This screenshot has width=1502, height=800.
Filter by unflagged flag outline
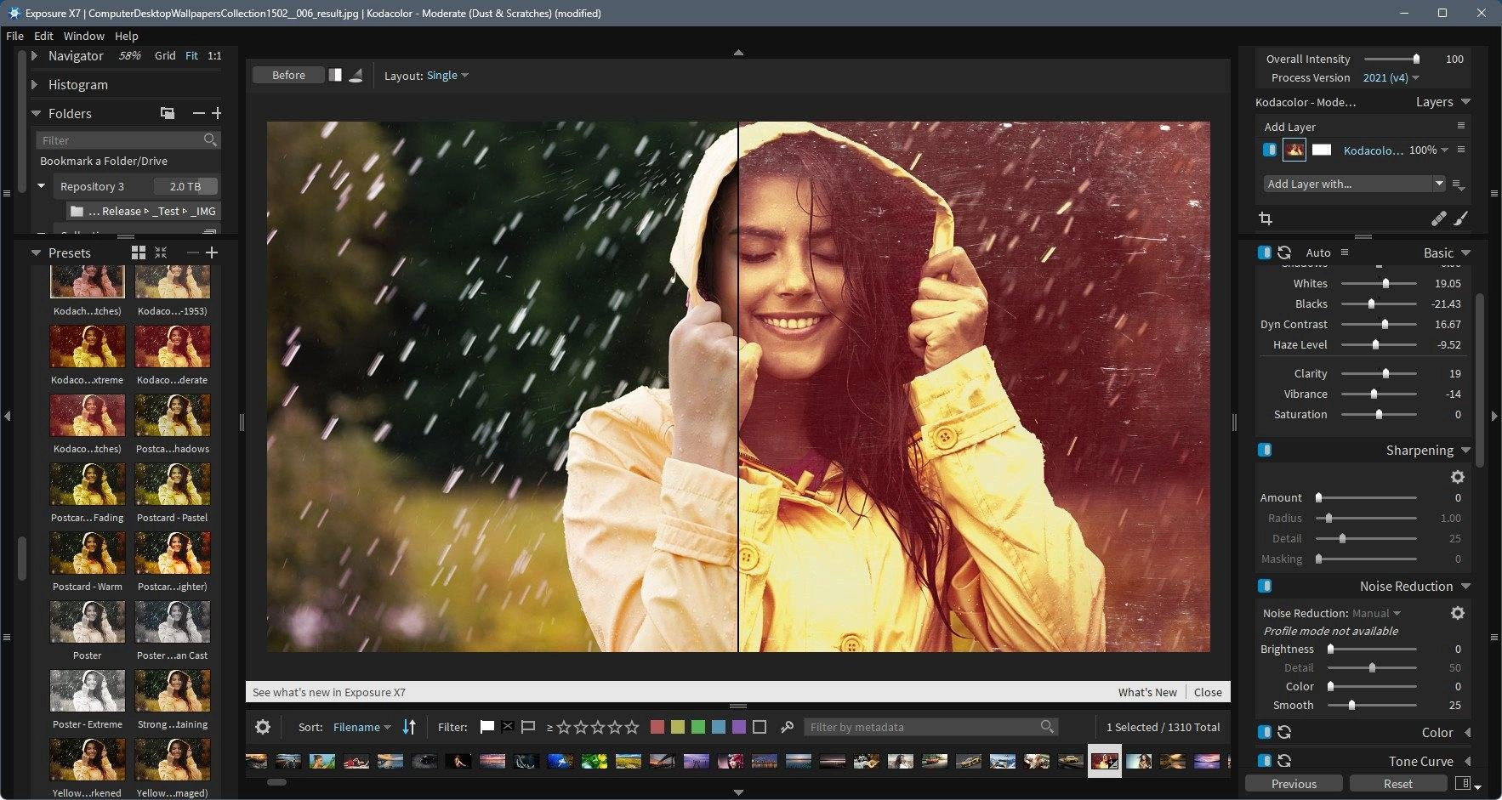pos(528,727)
